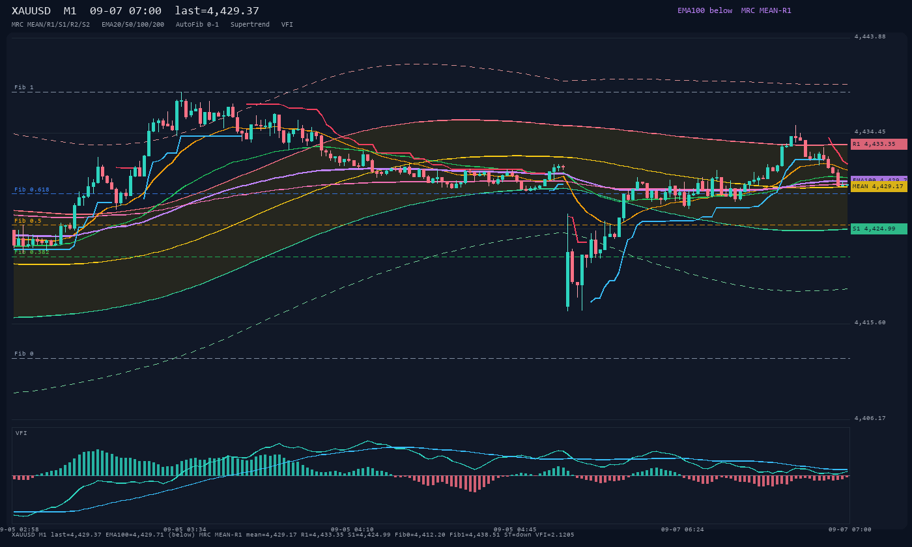The image size is (912, 547).
Task: Click the R1 4,433.35 price tag
Action: (879, 144)
